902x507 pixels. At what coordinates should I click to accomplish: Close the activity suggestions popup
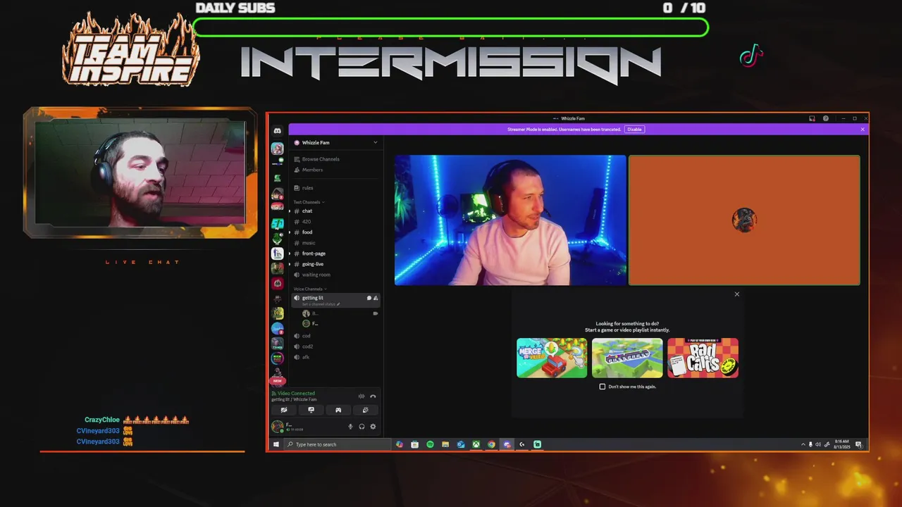[x=737, y=294]
